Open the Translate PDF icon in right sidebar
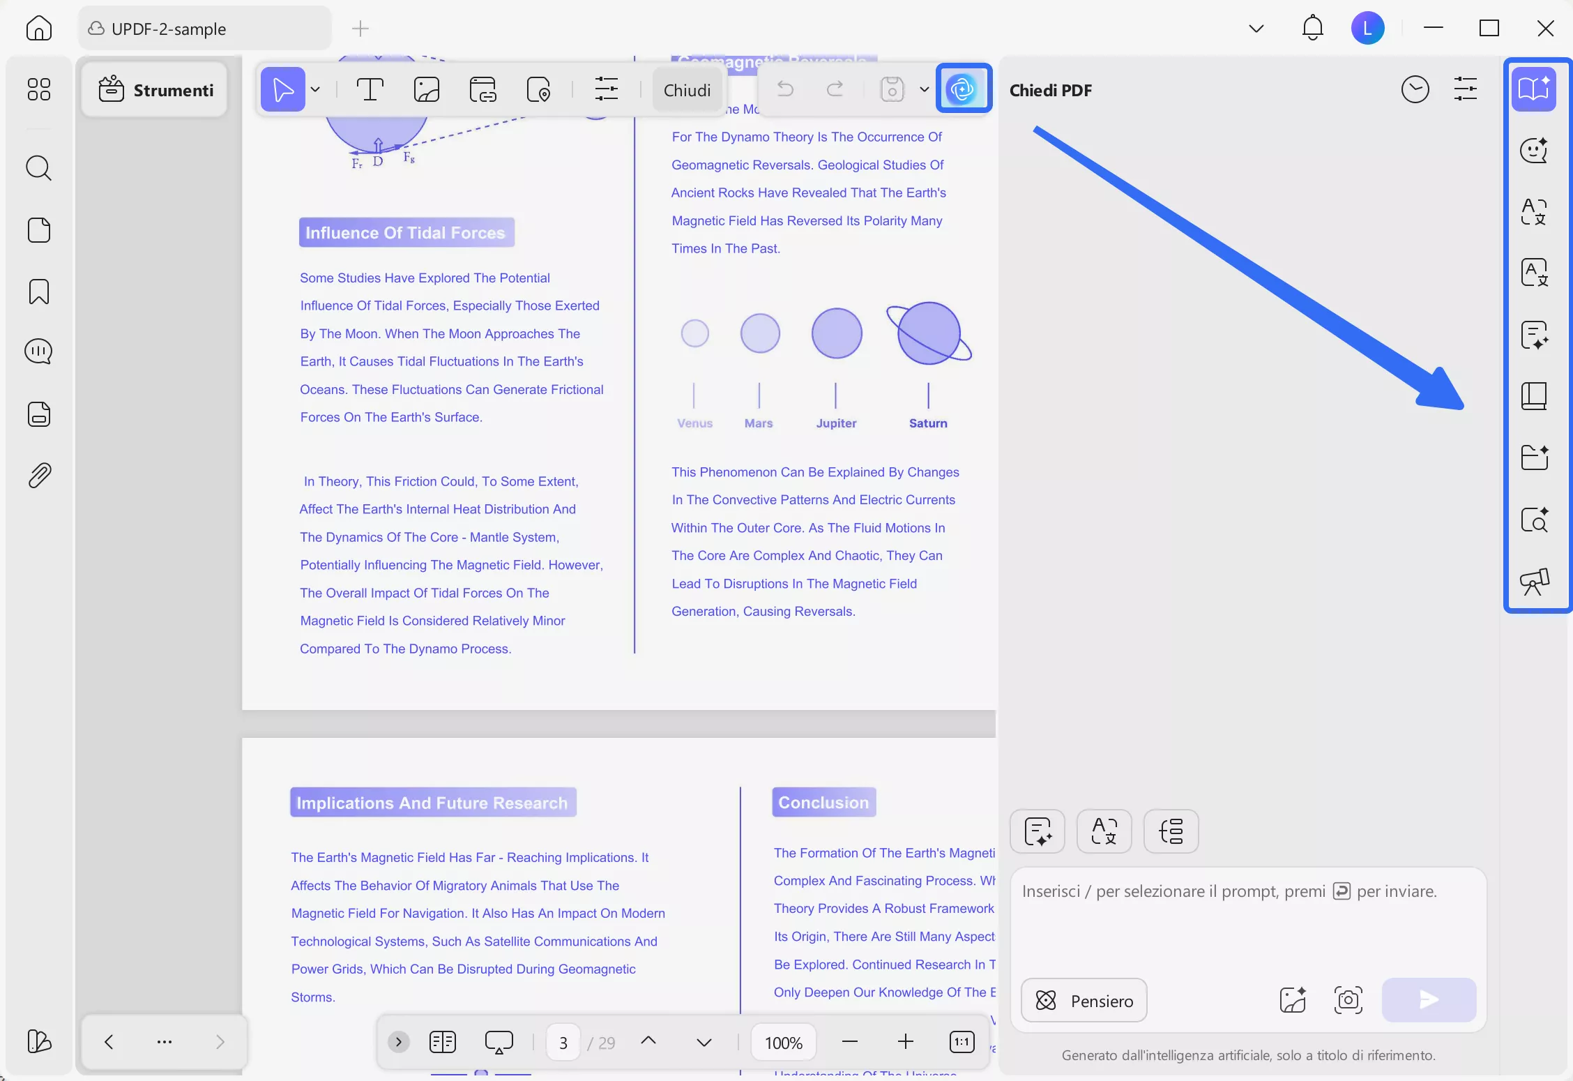The width and height of the screenshot is (1573, 1081). pos(1533,273)
